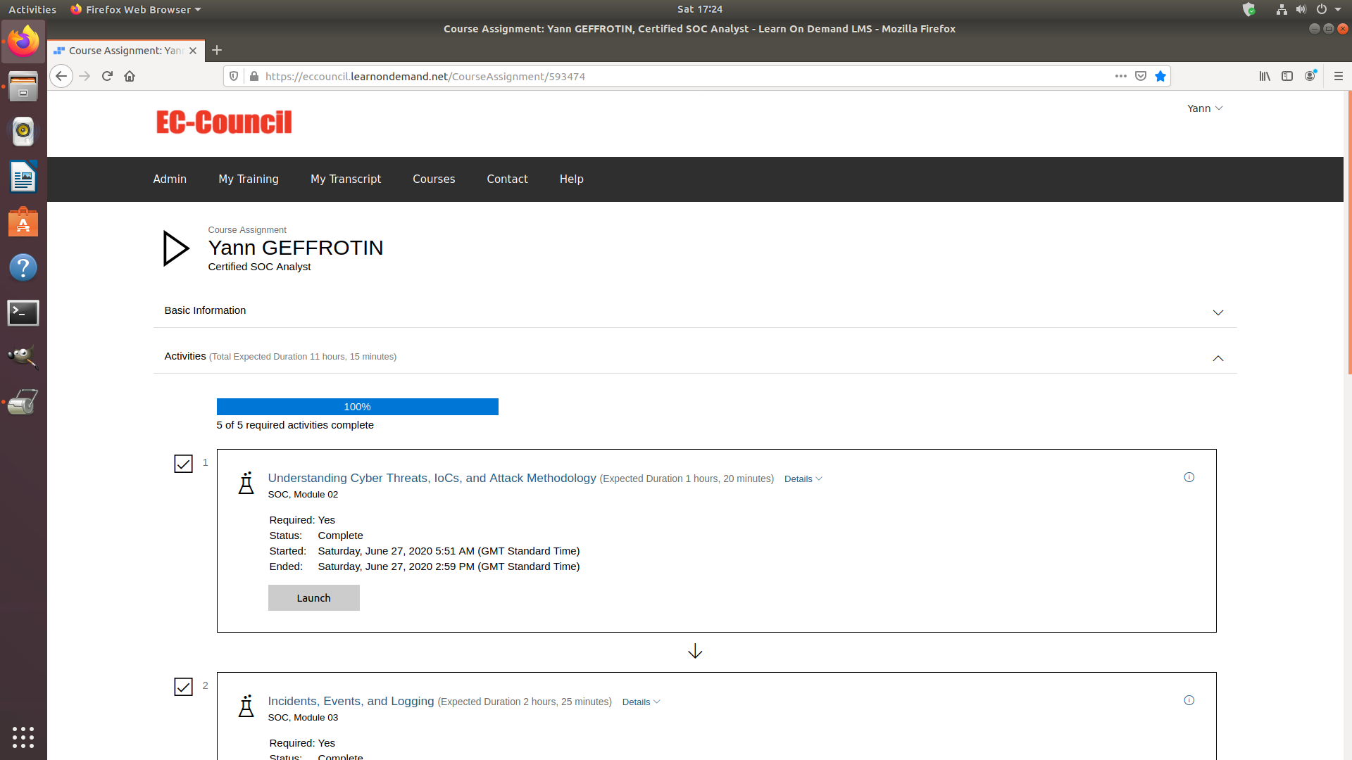This screenshot has width=1352, height=760.
Task: Show the sidebars panel
Action: (x=1287, y=76)
